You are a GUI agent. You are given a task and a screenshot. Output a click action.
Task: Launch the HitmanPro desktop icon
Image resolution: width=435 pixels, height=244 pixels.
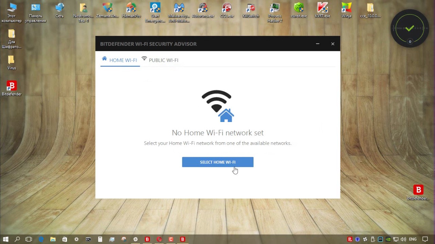point(131,10)
